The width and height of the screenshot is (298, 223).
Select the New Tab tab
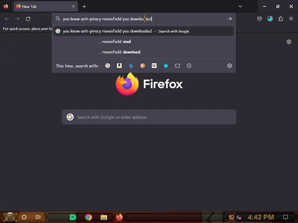coord(46,6)
